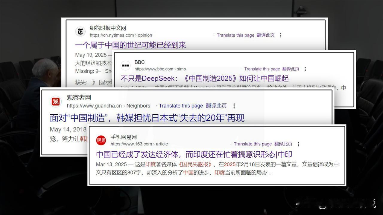This screenshot has height=215, width=383.
Task: Click the red NetEase 163 favicon
Action: [x=101, y=140]
